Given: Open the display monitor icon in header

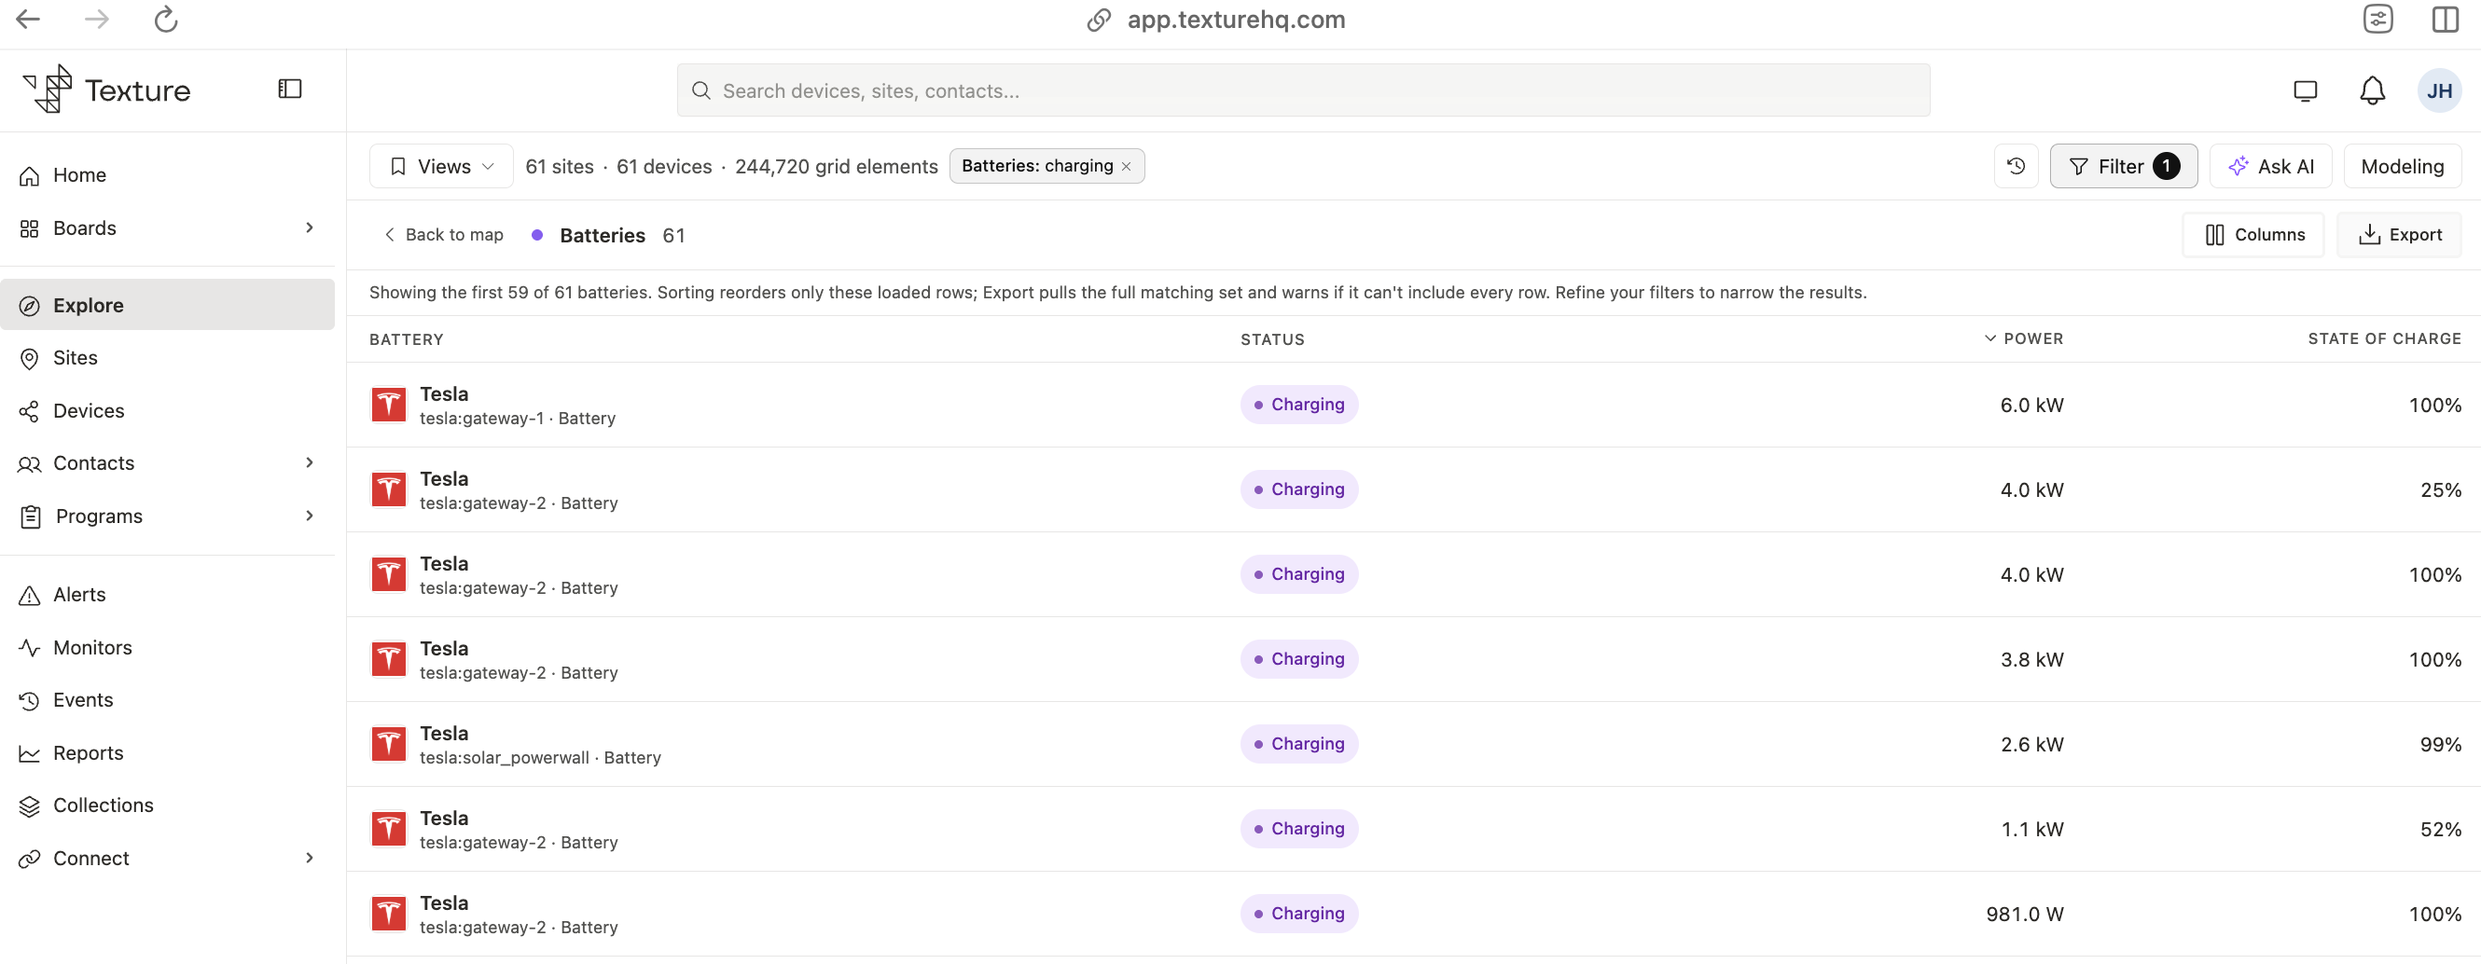Looking at the screenshot, I should click(2305, 90).
